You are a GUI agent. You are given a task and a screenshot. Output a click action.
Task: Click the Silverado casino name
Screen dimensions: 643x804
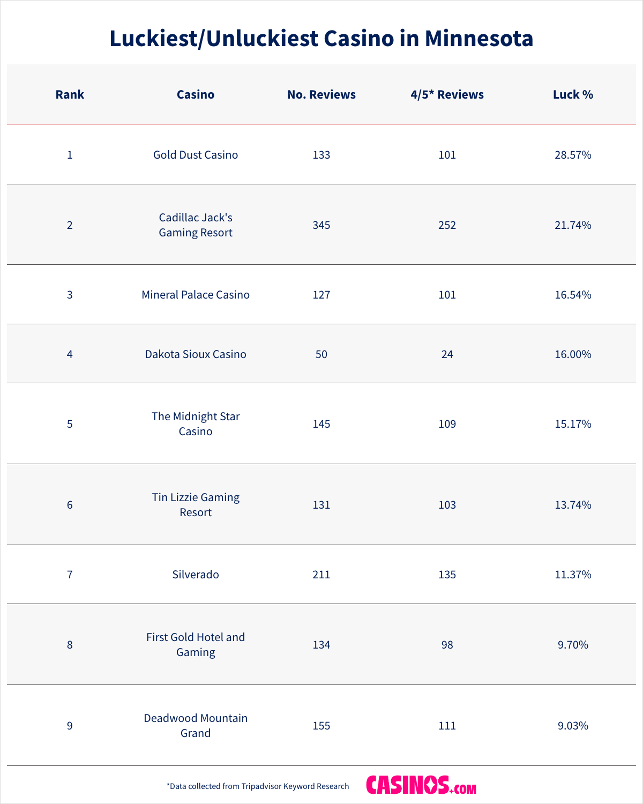196,575
